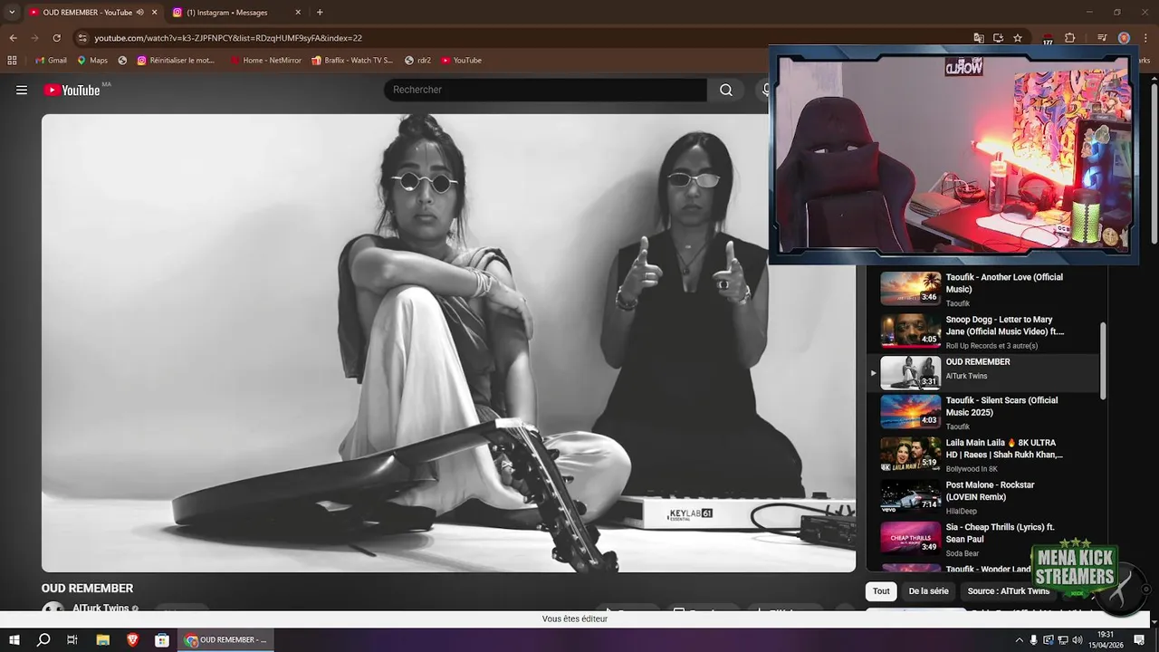Launch Brave browser from the taskbar

pos(133,640)
